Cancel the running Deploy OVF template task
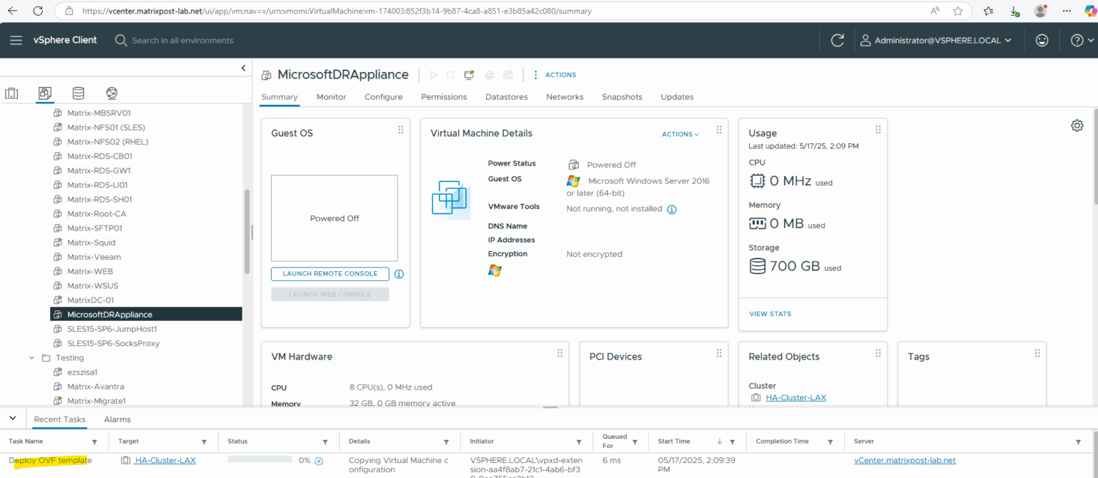The height and width of the screenshot is (478, 1098). pos(319,461)
